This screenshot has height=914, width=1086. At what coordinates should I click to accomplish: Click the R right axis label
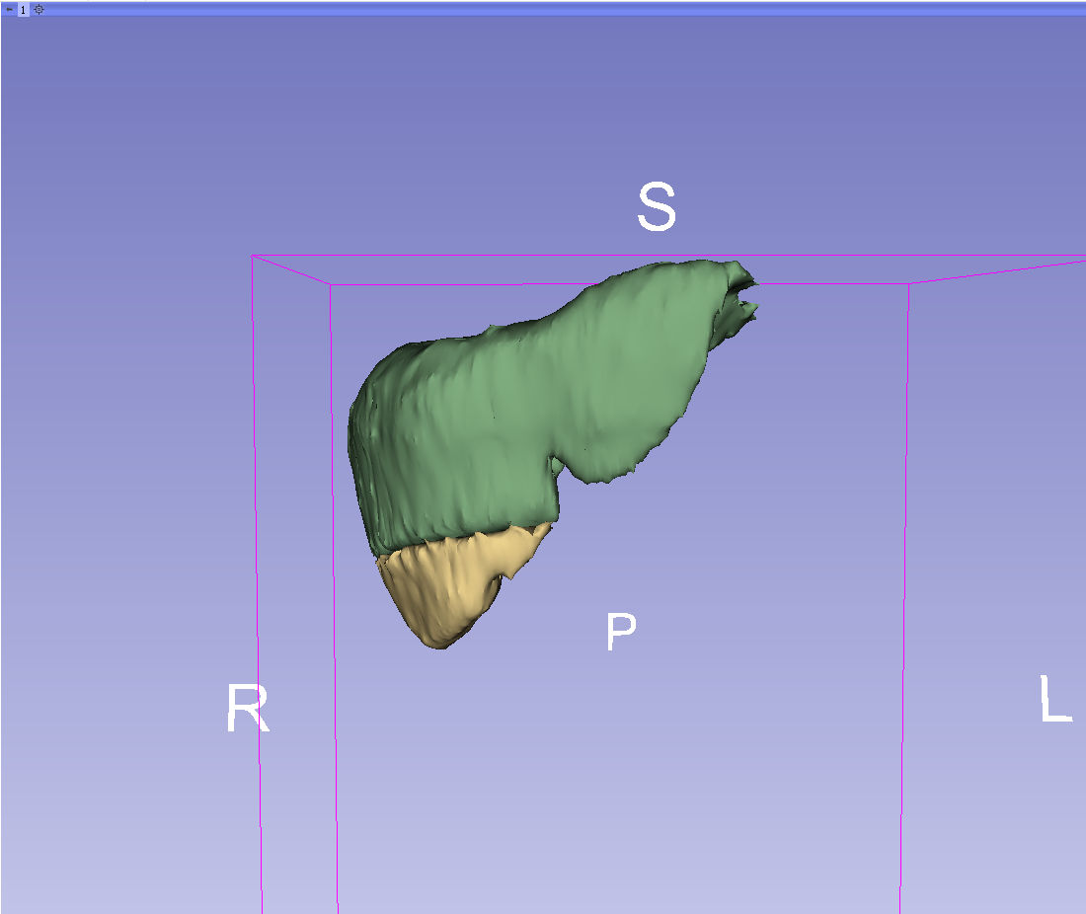pyautogui.click(x=247, y=709)
